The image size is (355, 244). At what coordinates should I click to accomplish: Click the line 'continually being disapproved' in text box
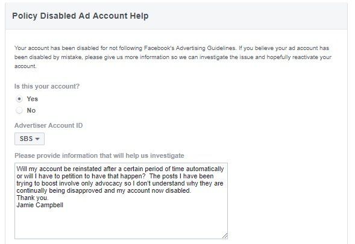pyautogui.click(x=104, y=190)
